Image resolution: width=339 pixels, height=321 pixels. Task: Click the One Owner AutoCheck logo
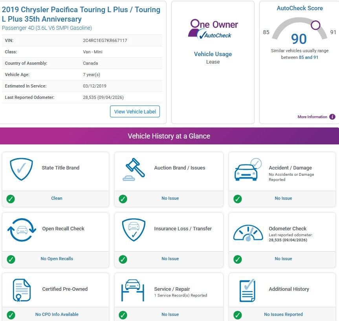coord(213,29)
